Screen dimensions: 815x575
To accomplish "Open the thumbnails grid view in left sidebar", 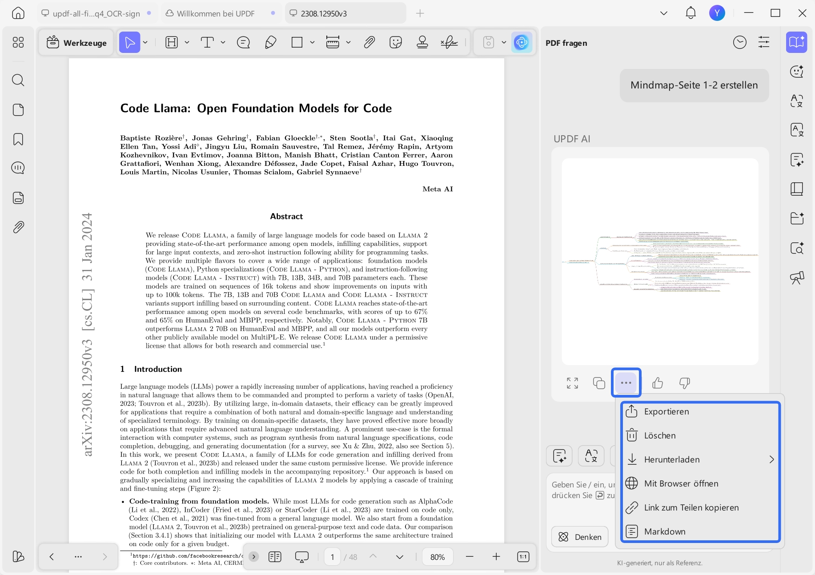I will click(18, 42).
